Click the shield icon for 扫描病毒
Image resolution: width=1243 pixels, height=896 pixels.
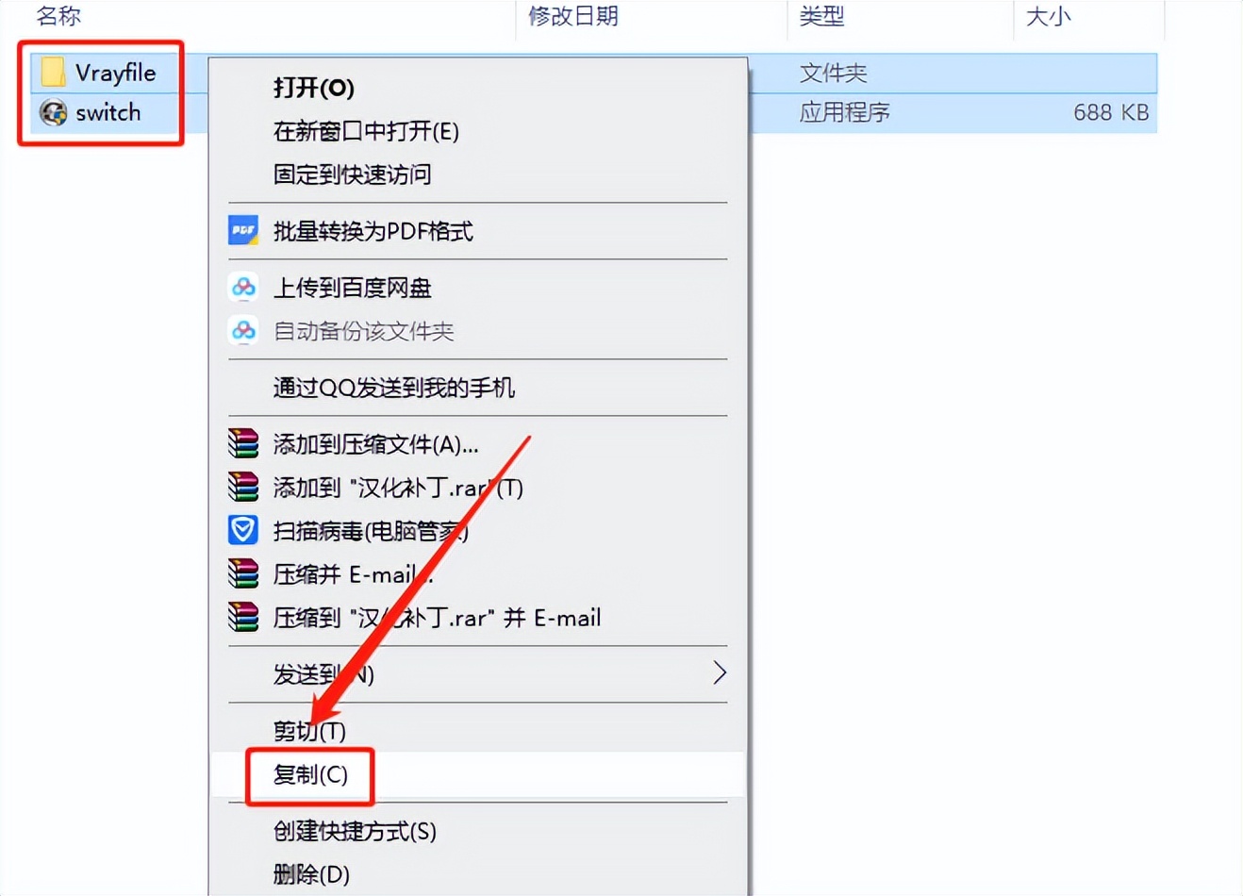point(243,530)
